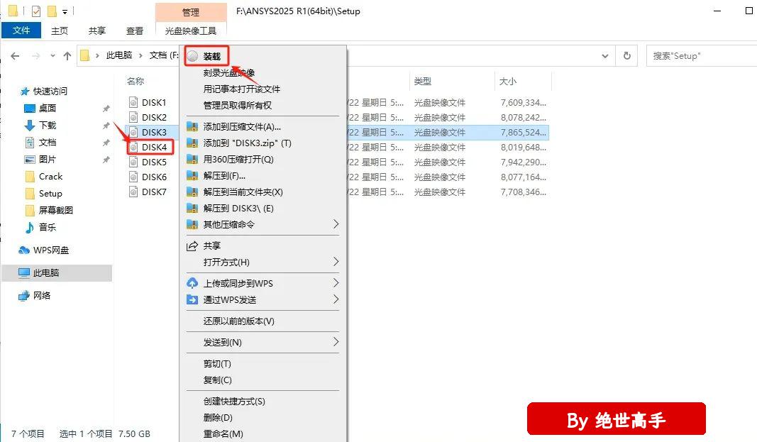Open the Crack folder in sidebar
The image size is (757, 442).
(x=50, y=177)
